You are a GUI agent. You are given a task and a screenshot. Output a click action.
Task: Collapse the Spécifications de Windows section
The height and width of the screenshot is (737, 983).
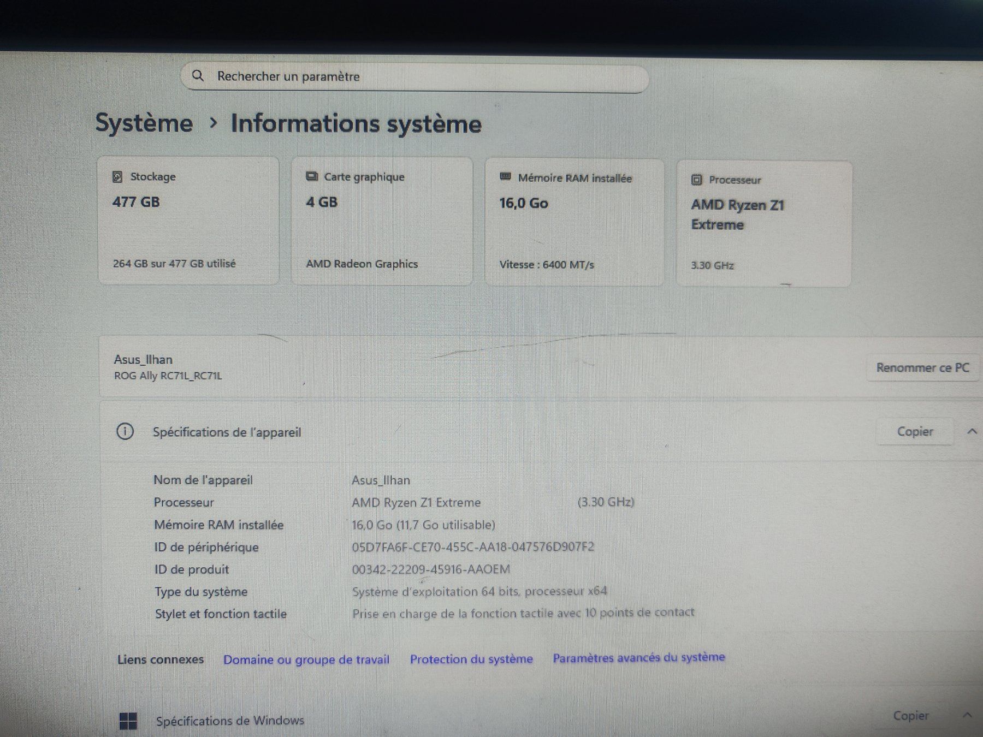point(967,715)
